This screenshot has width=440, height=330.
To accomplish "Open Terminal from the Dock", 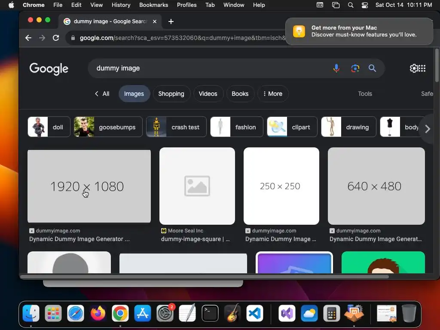I will [210, 313].
